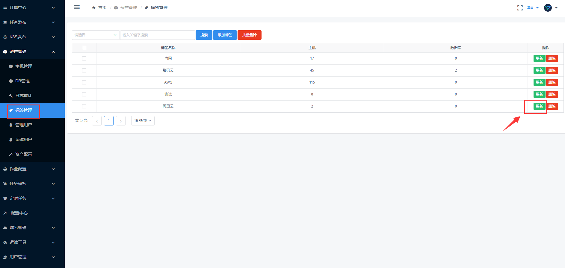565x268 pixels.
Task: Check the 腾讯云 row checkbox
Action: (84, 70)
